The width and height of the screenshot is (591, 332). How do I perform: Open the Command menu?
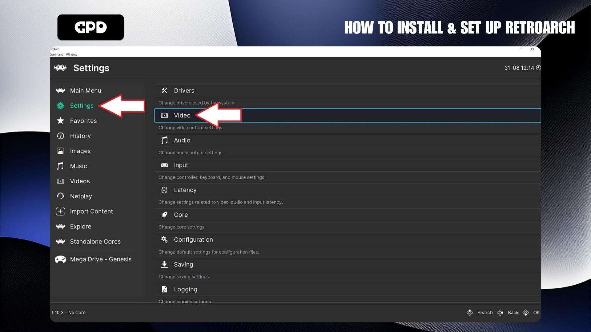click(x=56, y=54)
